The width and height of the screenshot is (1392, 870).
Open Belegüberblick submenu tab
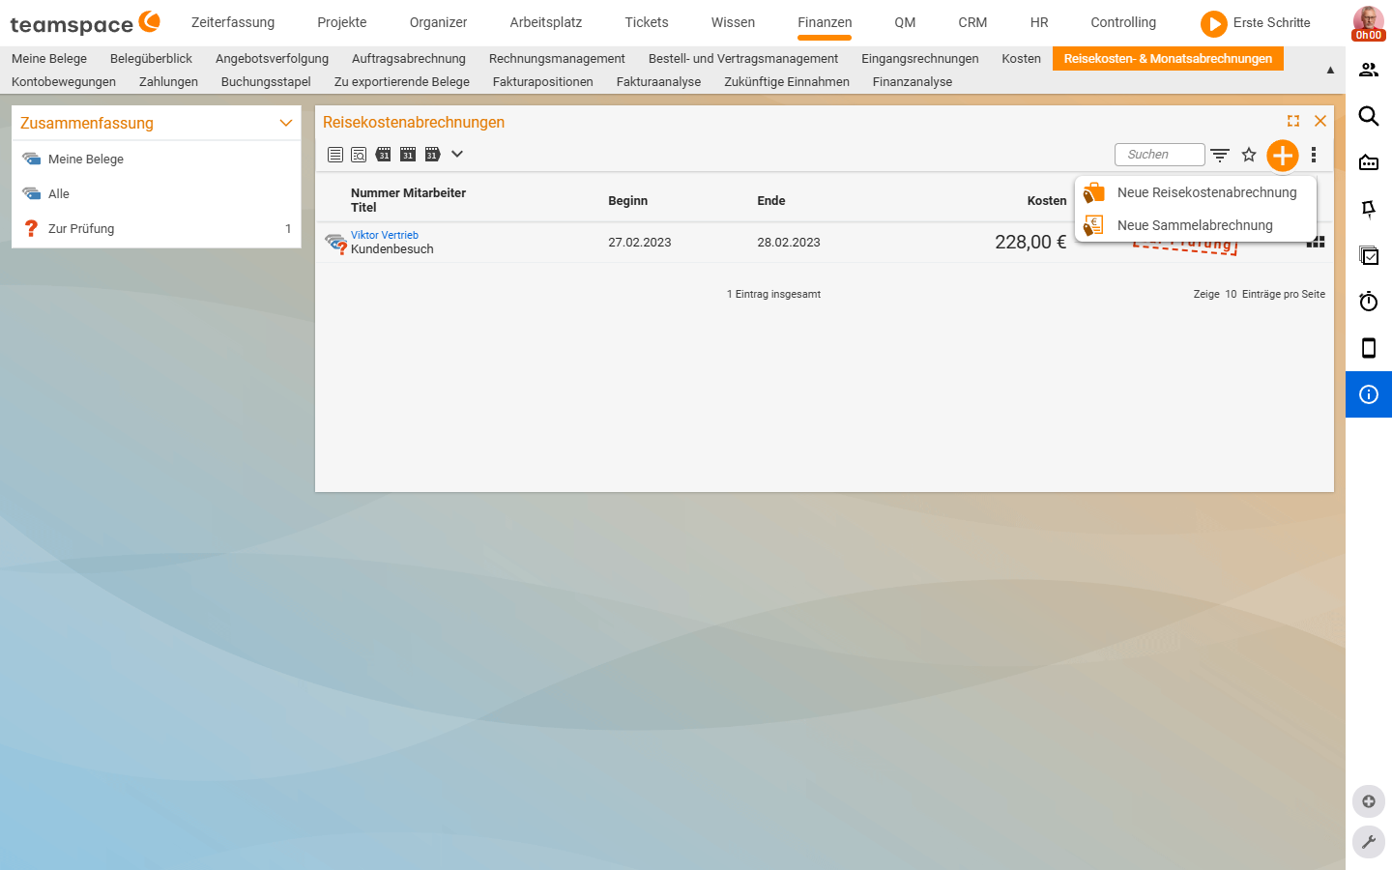[151, 59]
